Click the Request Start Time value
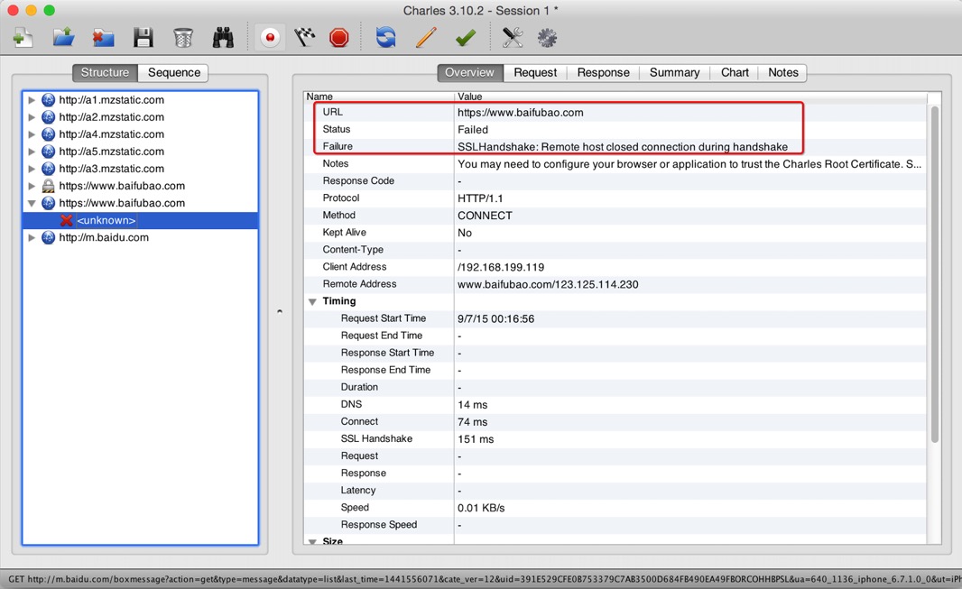This screenshot has height=589, width=962. click(495, 318)
